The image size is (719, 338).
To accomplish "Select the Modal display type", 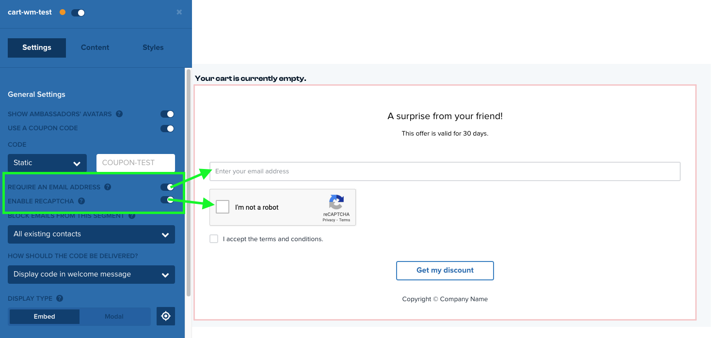I will (114, 316).
